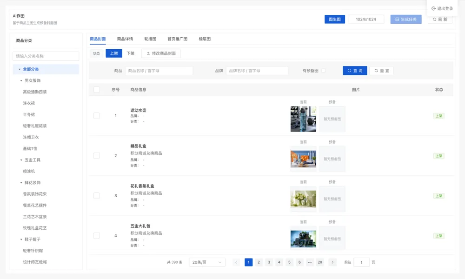
Task: Switch to the 首页推广图 tab
Action: click(x=177, y=39)
